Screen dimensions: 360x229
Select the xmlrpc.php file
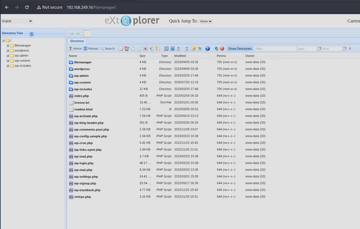(x=168, y=197)
